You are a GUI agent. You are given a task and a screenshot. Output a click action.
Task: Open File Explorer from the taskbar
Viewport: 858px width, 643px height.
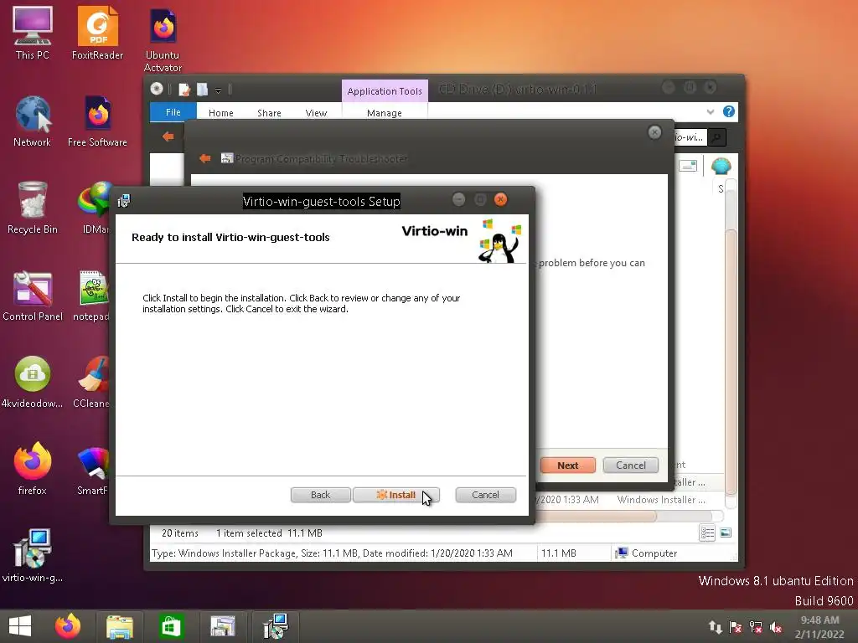click(x=119, y=626)
